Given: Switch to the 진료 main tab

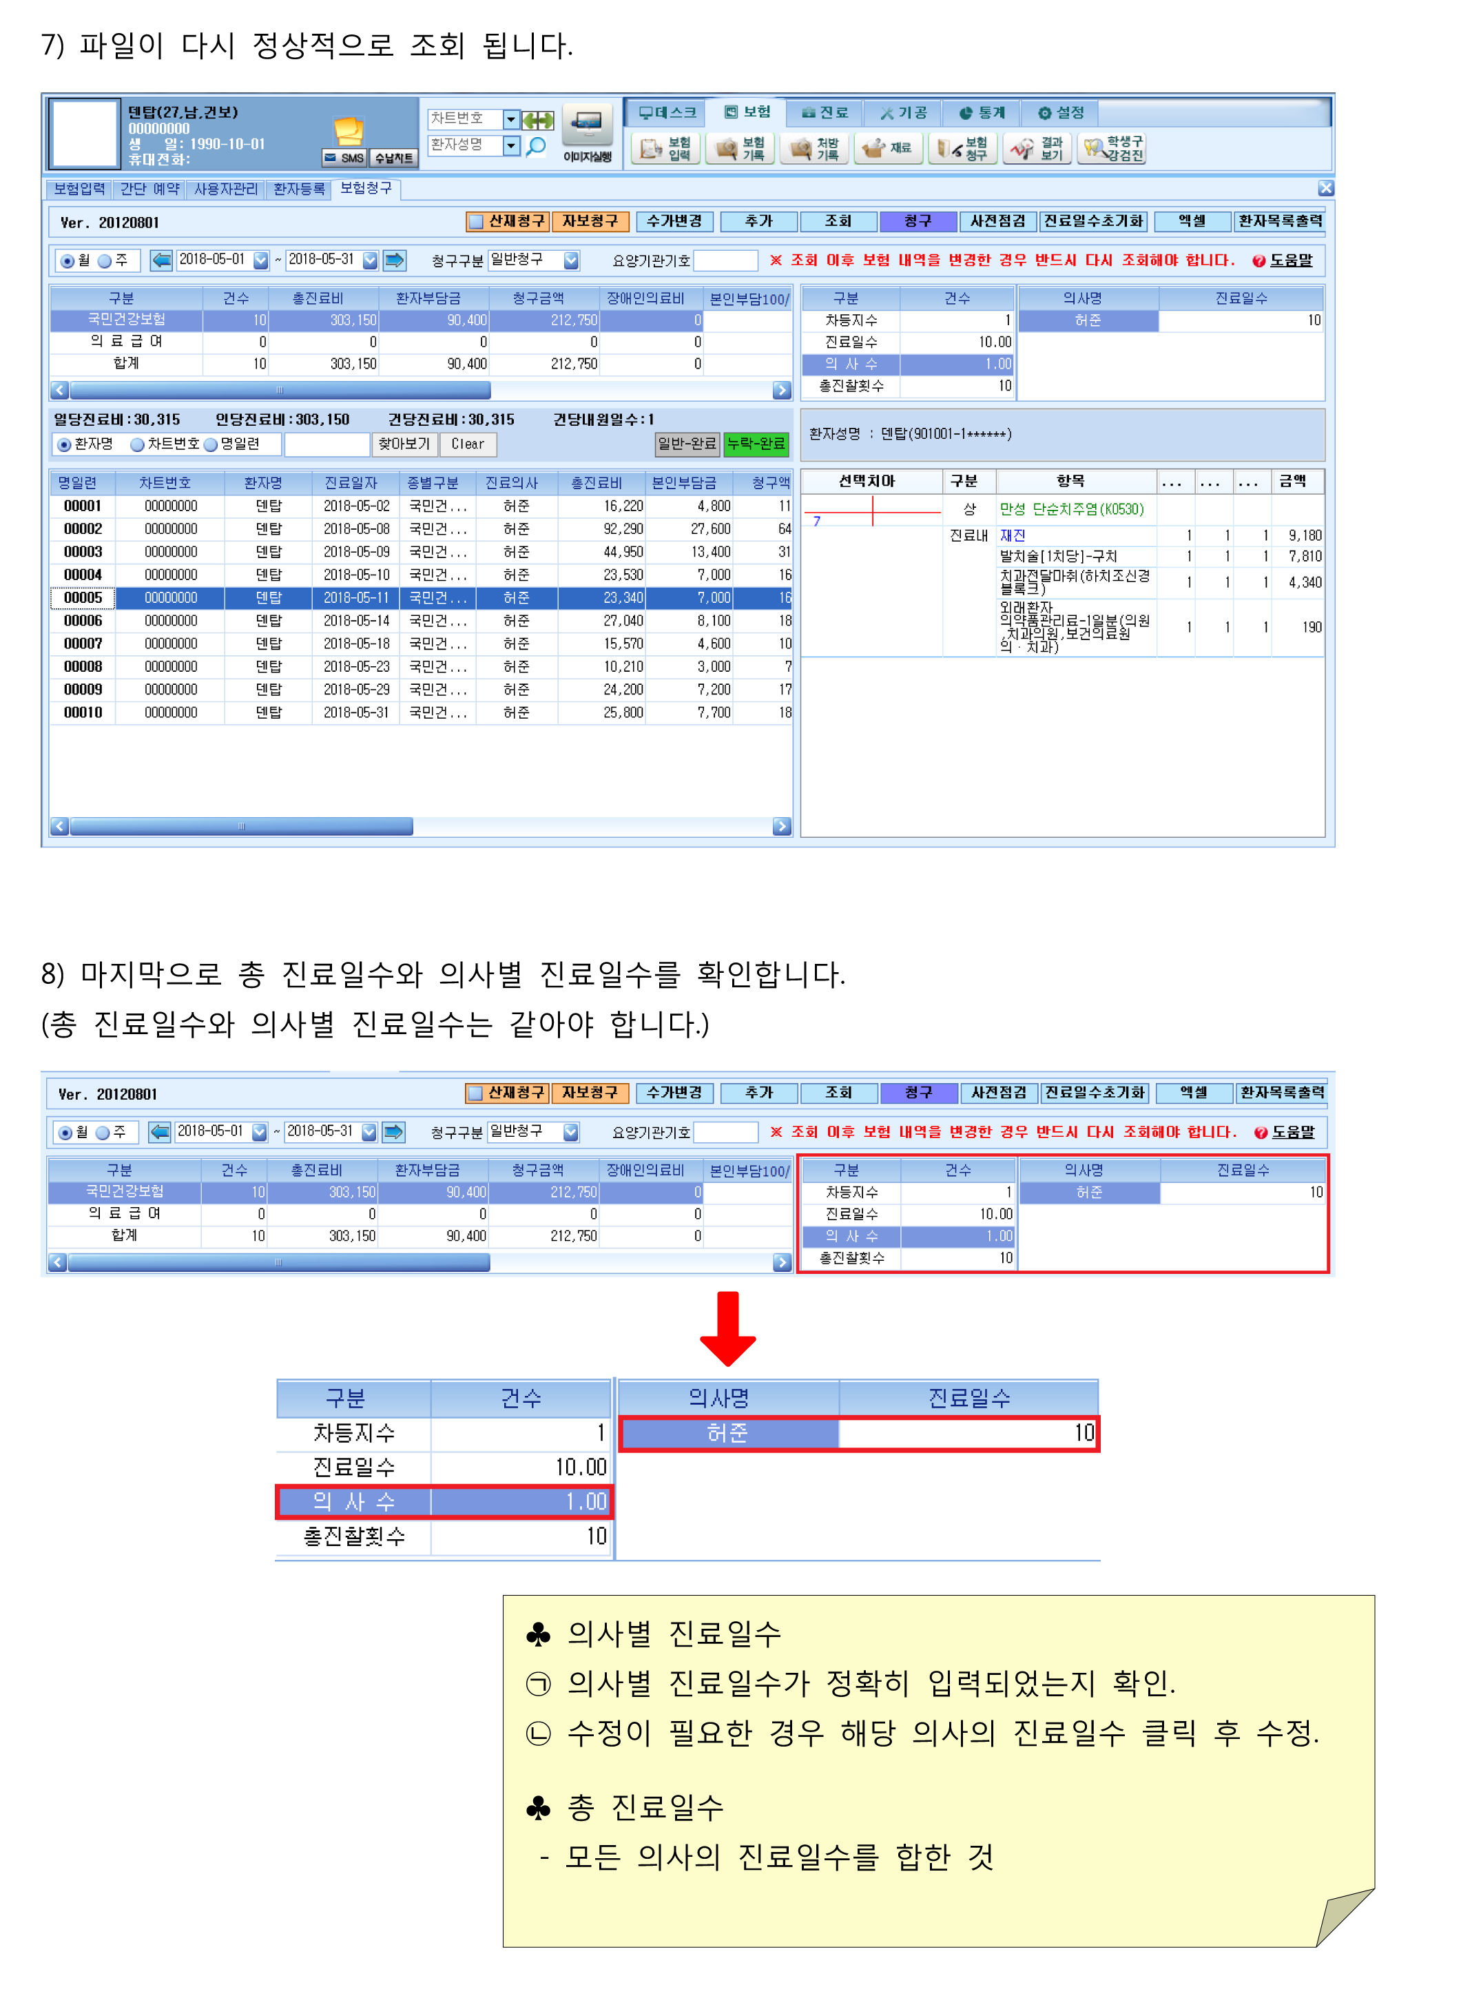Looking at the screenshot, I should click(825, 112).
